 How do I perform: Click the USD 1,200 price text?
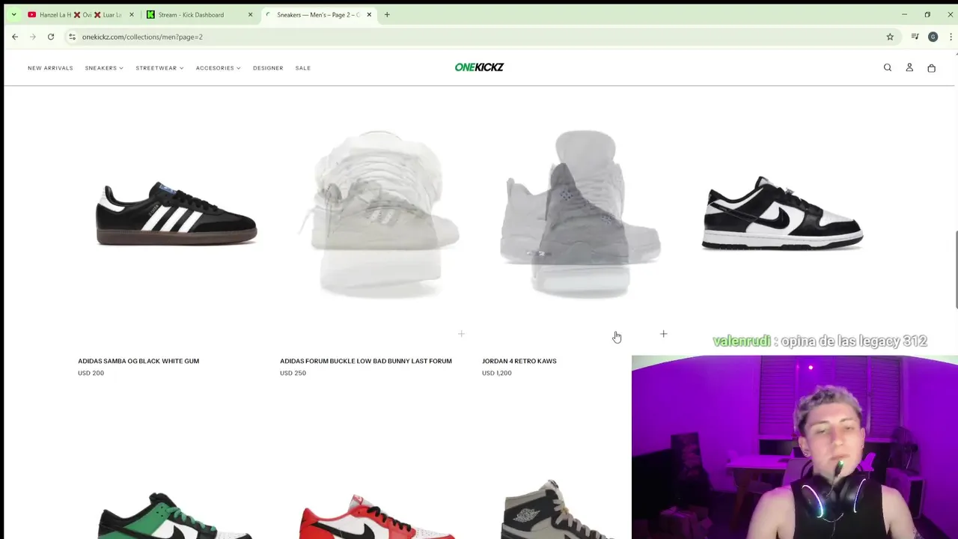[497, 373]
